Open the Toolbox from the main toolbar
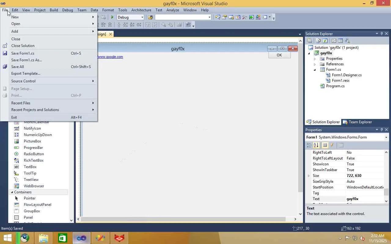Image resolution: width=391 pixels, height=244 pixels. pos(245,17)
